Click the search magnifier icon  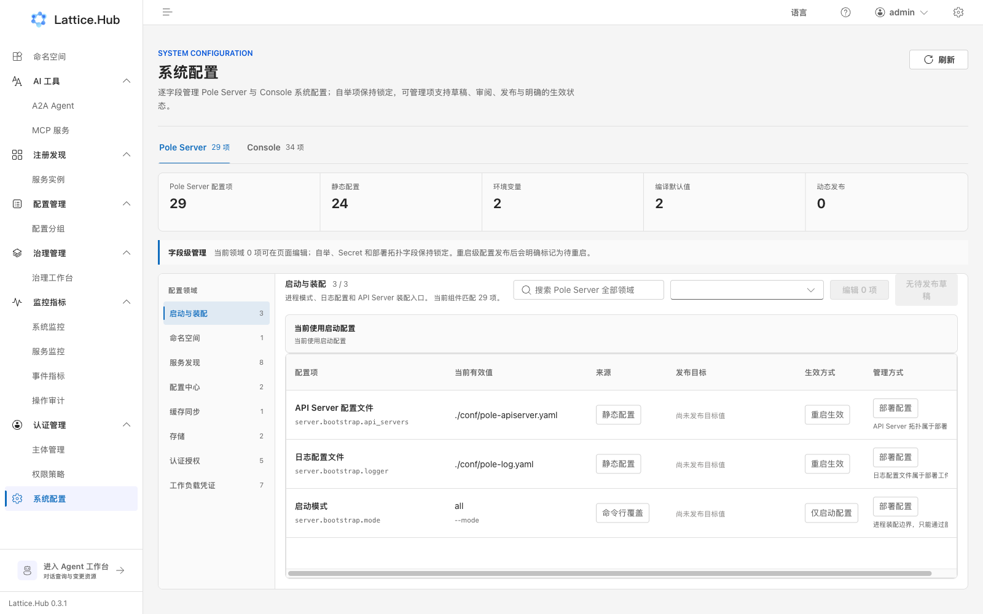[527, 290]
